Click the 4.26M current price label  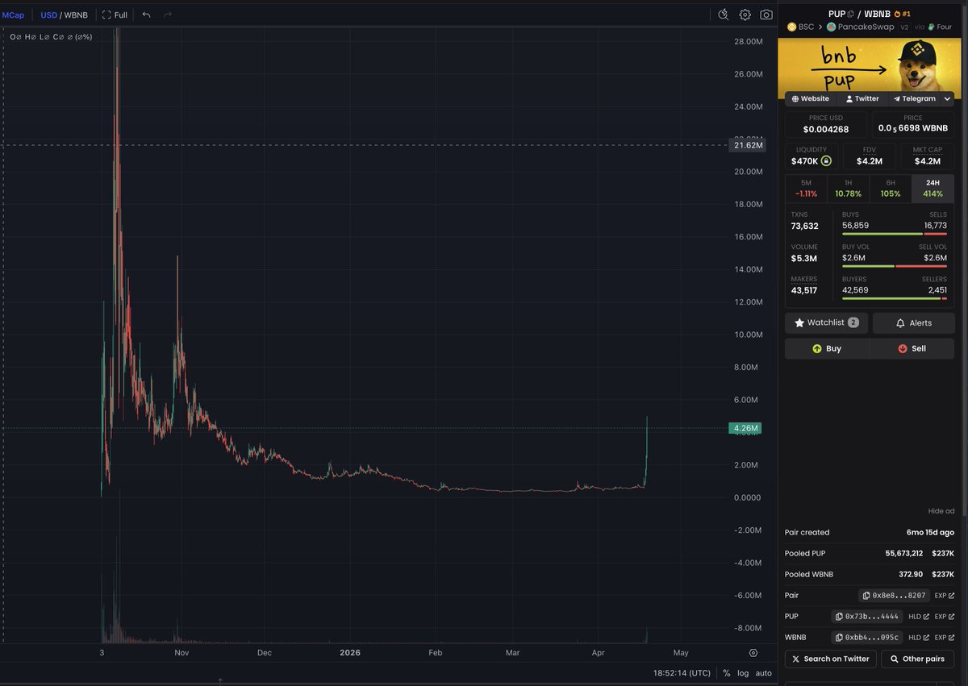pos(745,428)
